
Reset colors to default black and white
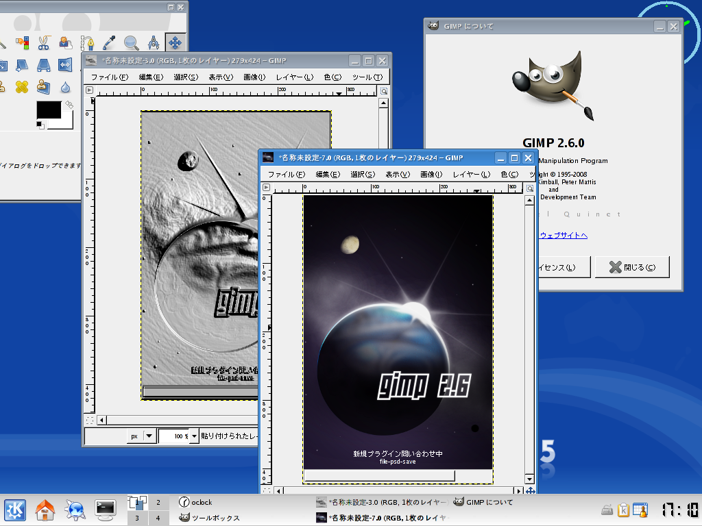point(40,125)
